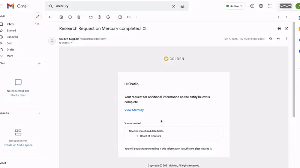Click the Start a chat link

pos(18,95)
